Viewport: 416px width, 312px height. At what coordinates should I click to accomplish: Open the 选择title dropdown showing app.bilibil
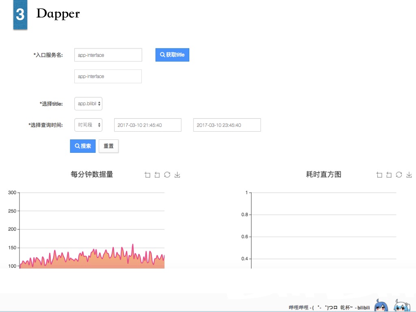point(88,104)
